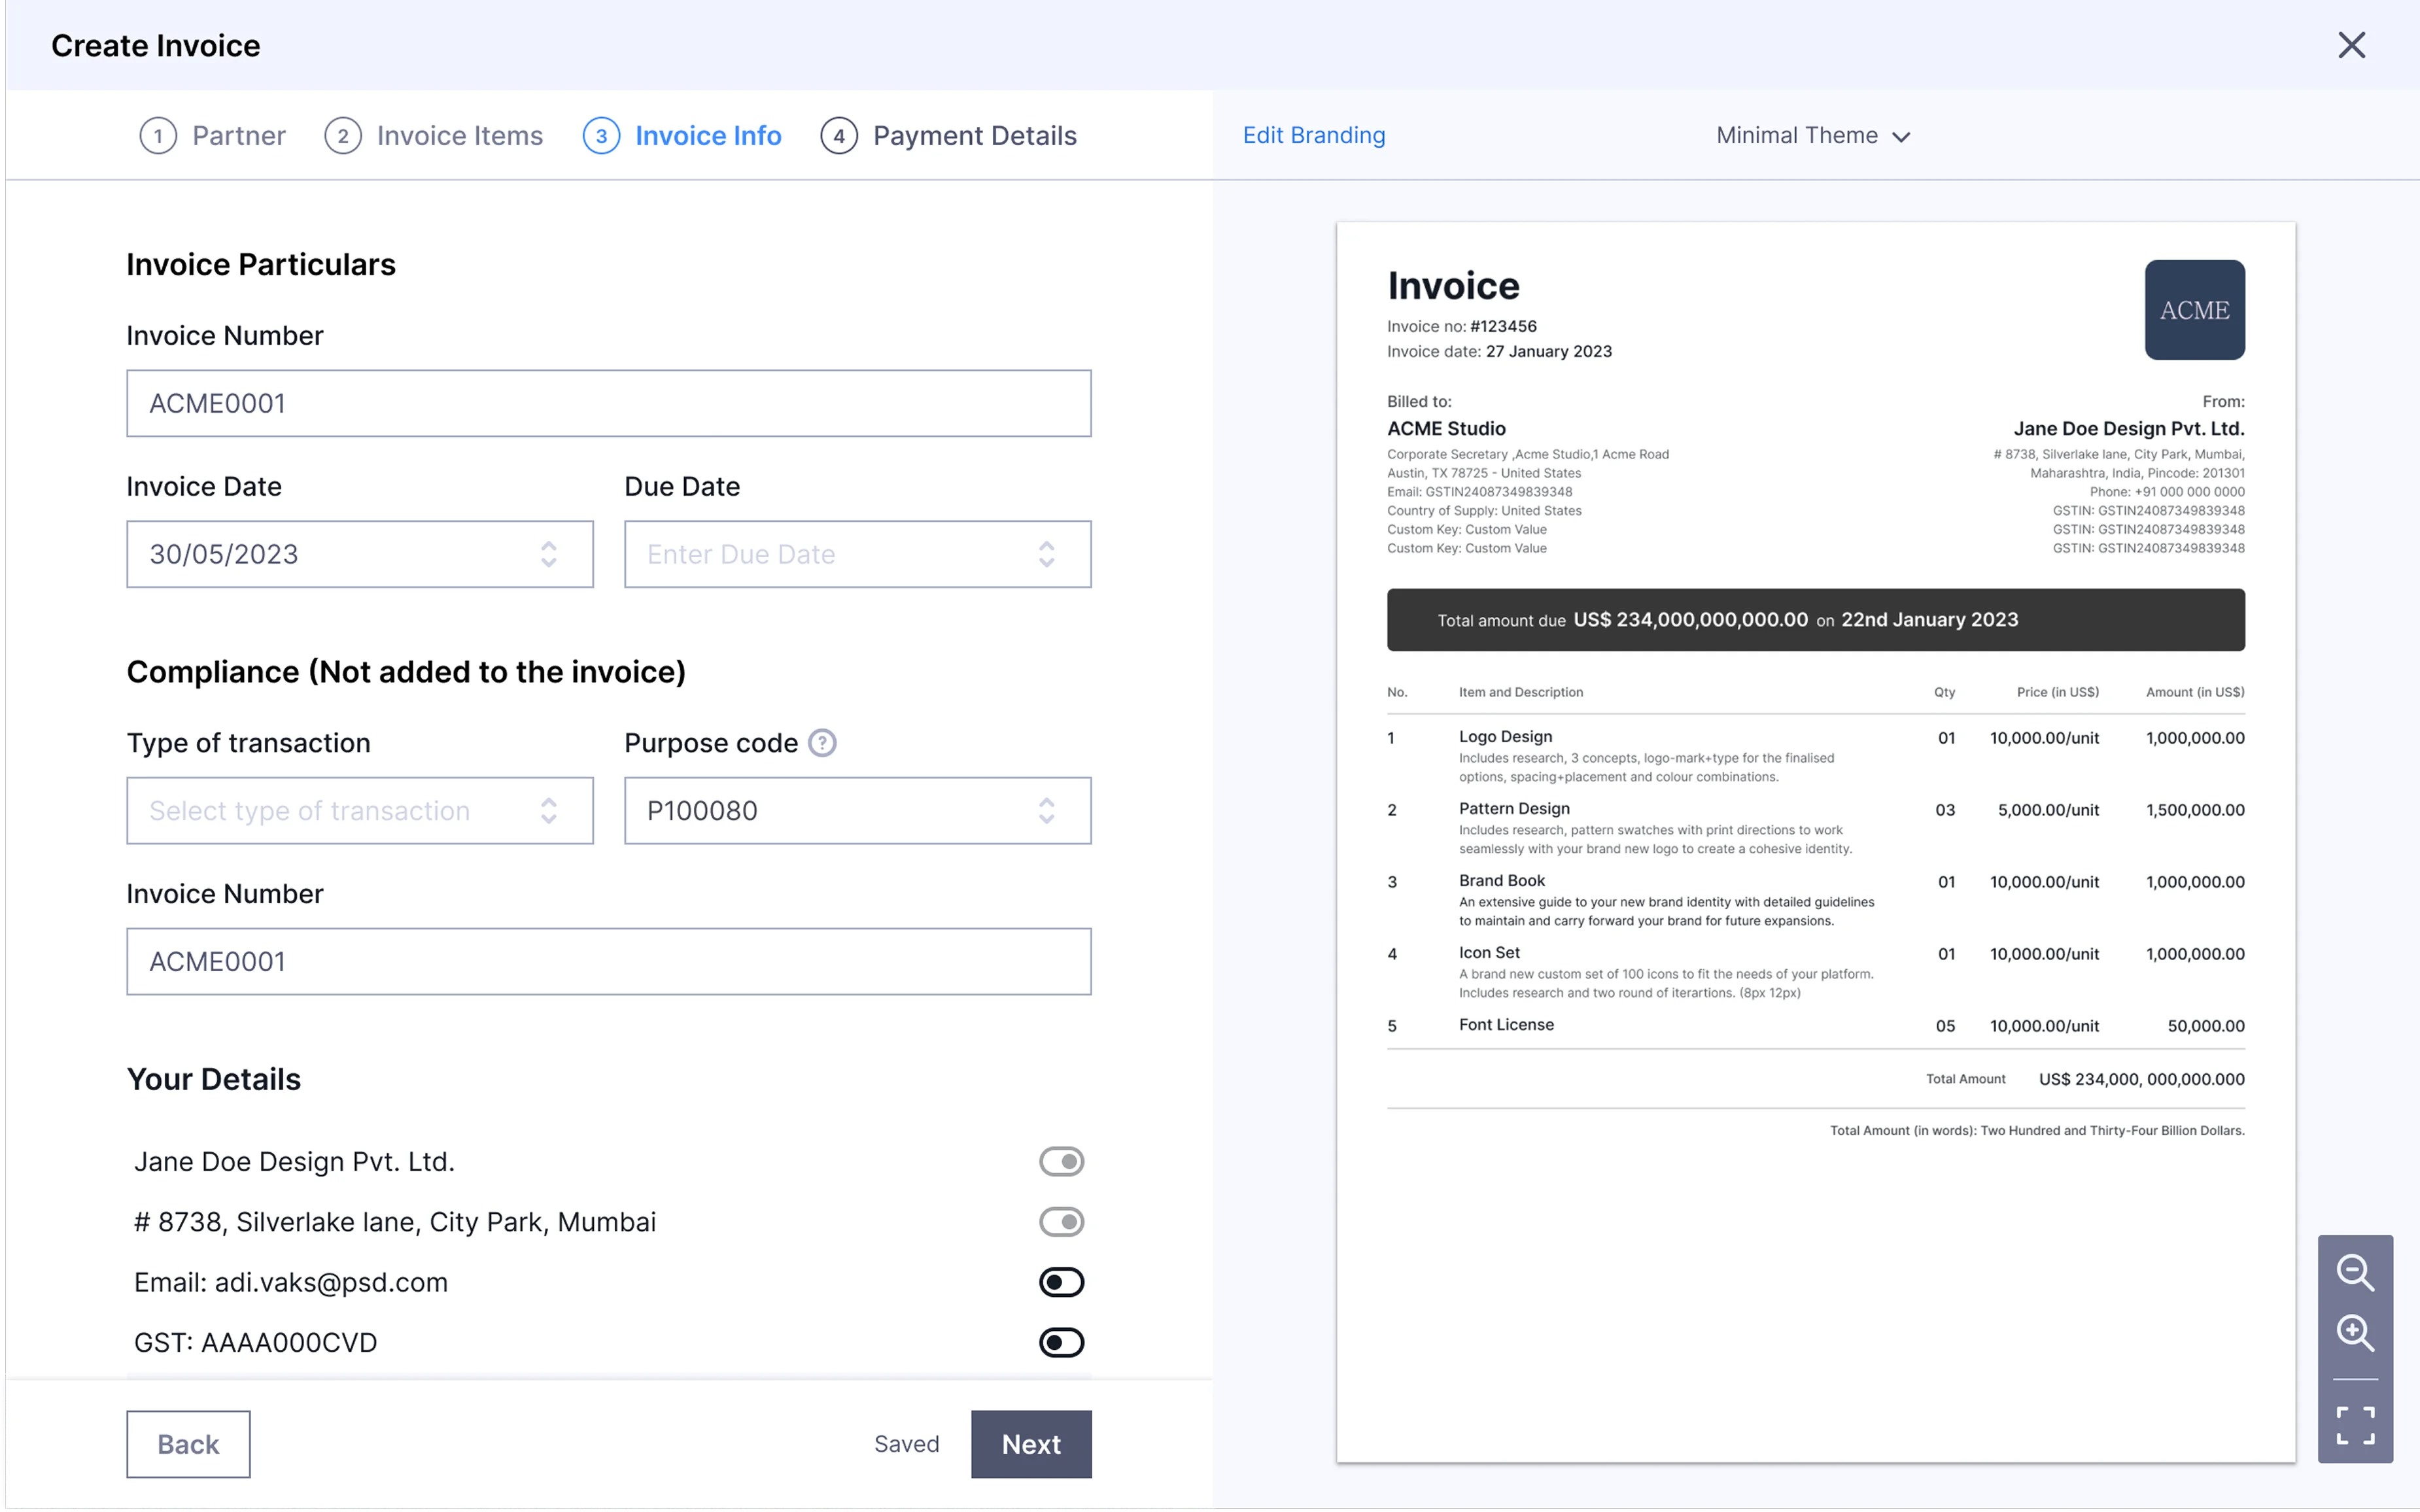Click the zoom out icon on preview panel
Viewport: 2420px width, 1512px height.
2356,1272
